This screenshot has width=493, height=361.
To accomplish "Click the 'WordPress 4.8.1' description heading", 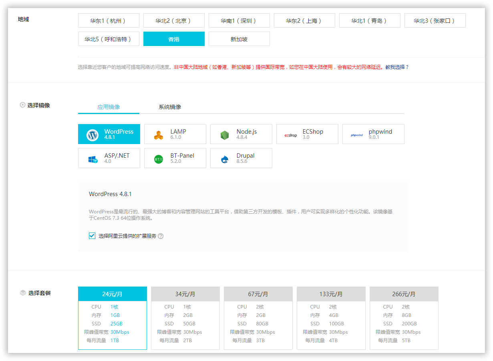I will pos(110,194).
